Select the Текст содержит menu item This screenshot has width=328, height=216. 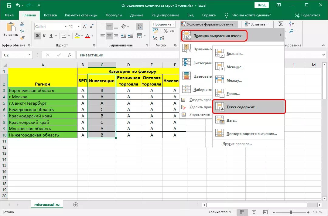[x=249, y=106]
